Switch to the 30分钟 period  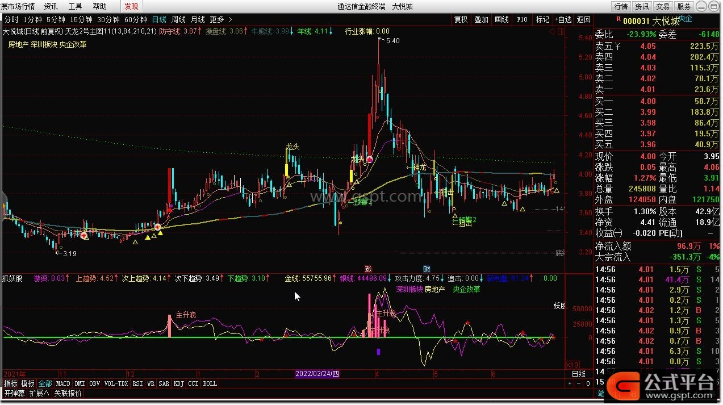[x=108, y=19]
